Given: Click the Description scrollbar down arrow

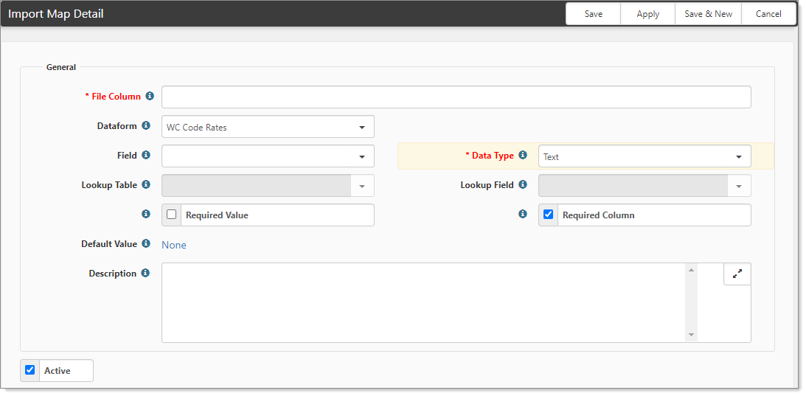Looking at the screenshot, I should [x=692, y=335].
